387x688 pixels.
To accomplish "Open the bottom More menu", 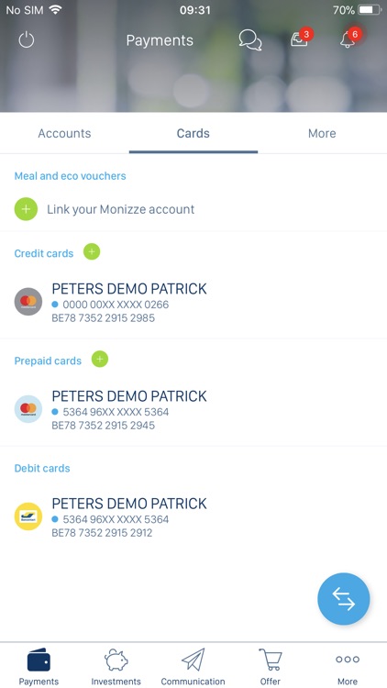I will (348, 667).
